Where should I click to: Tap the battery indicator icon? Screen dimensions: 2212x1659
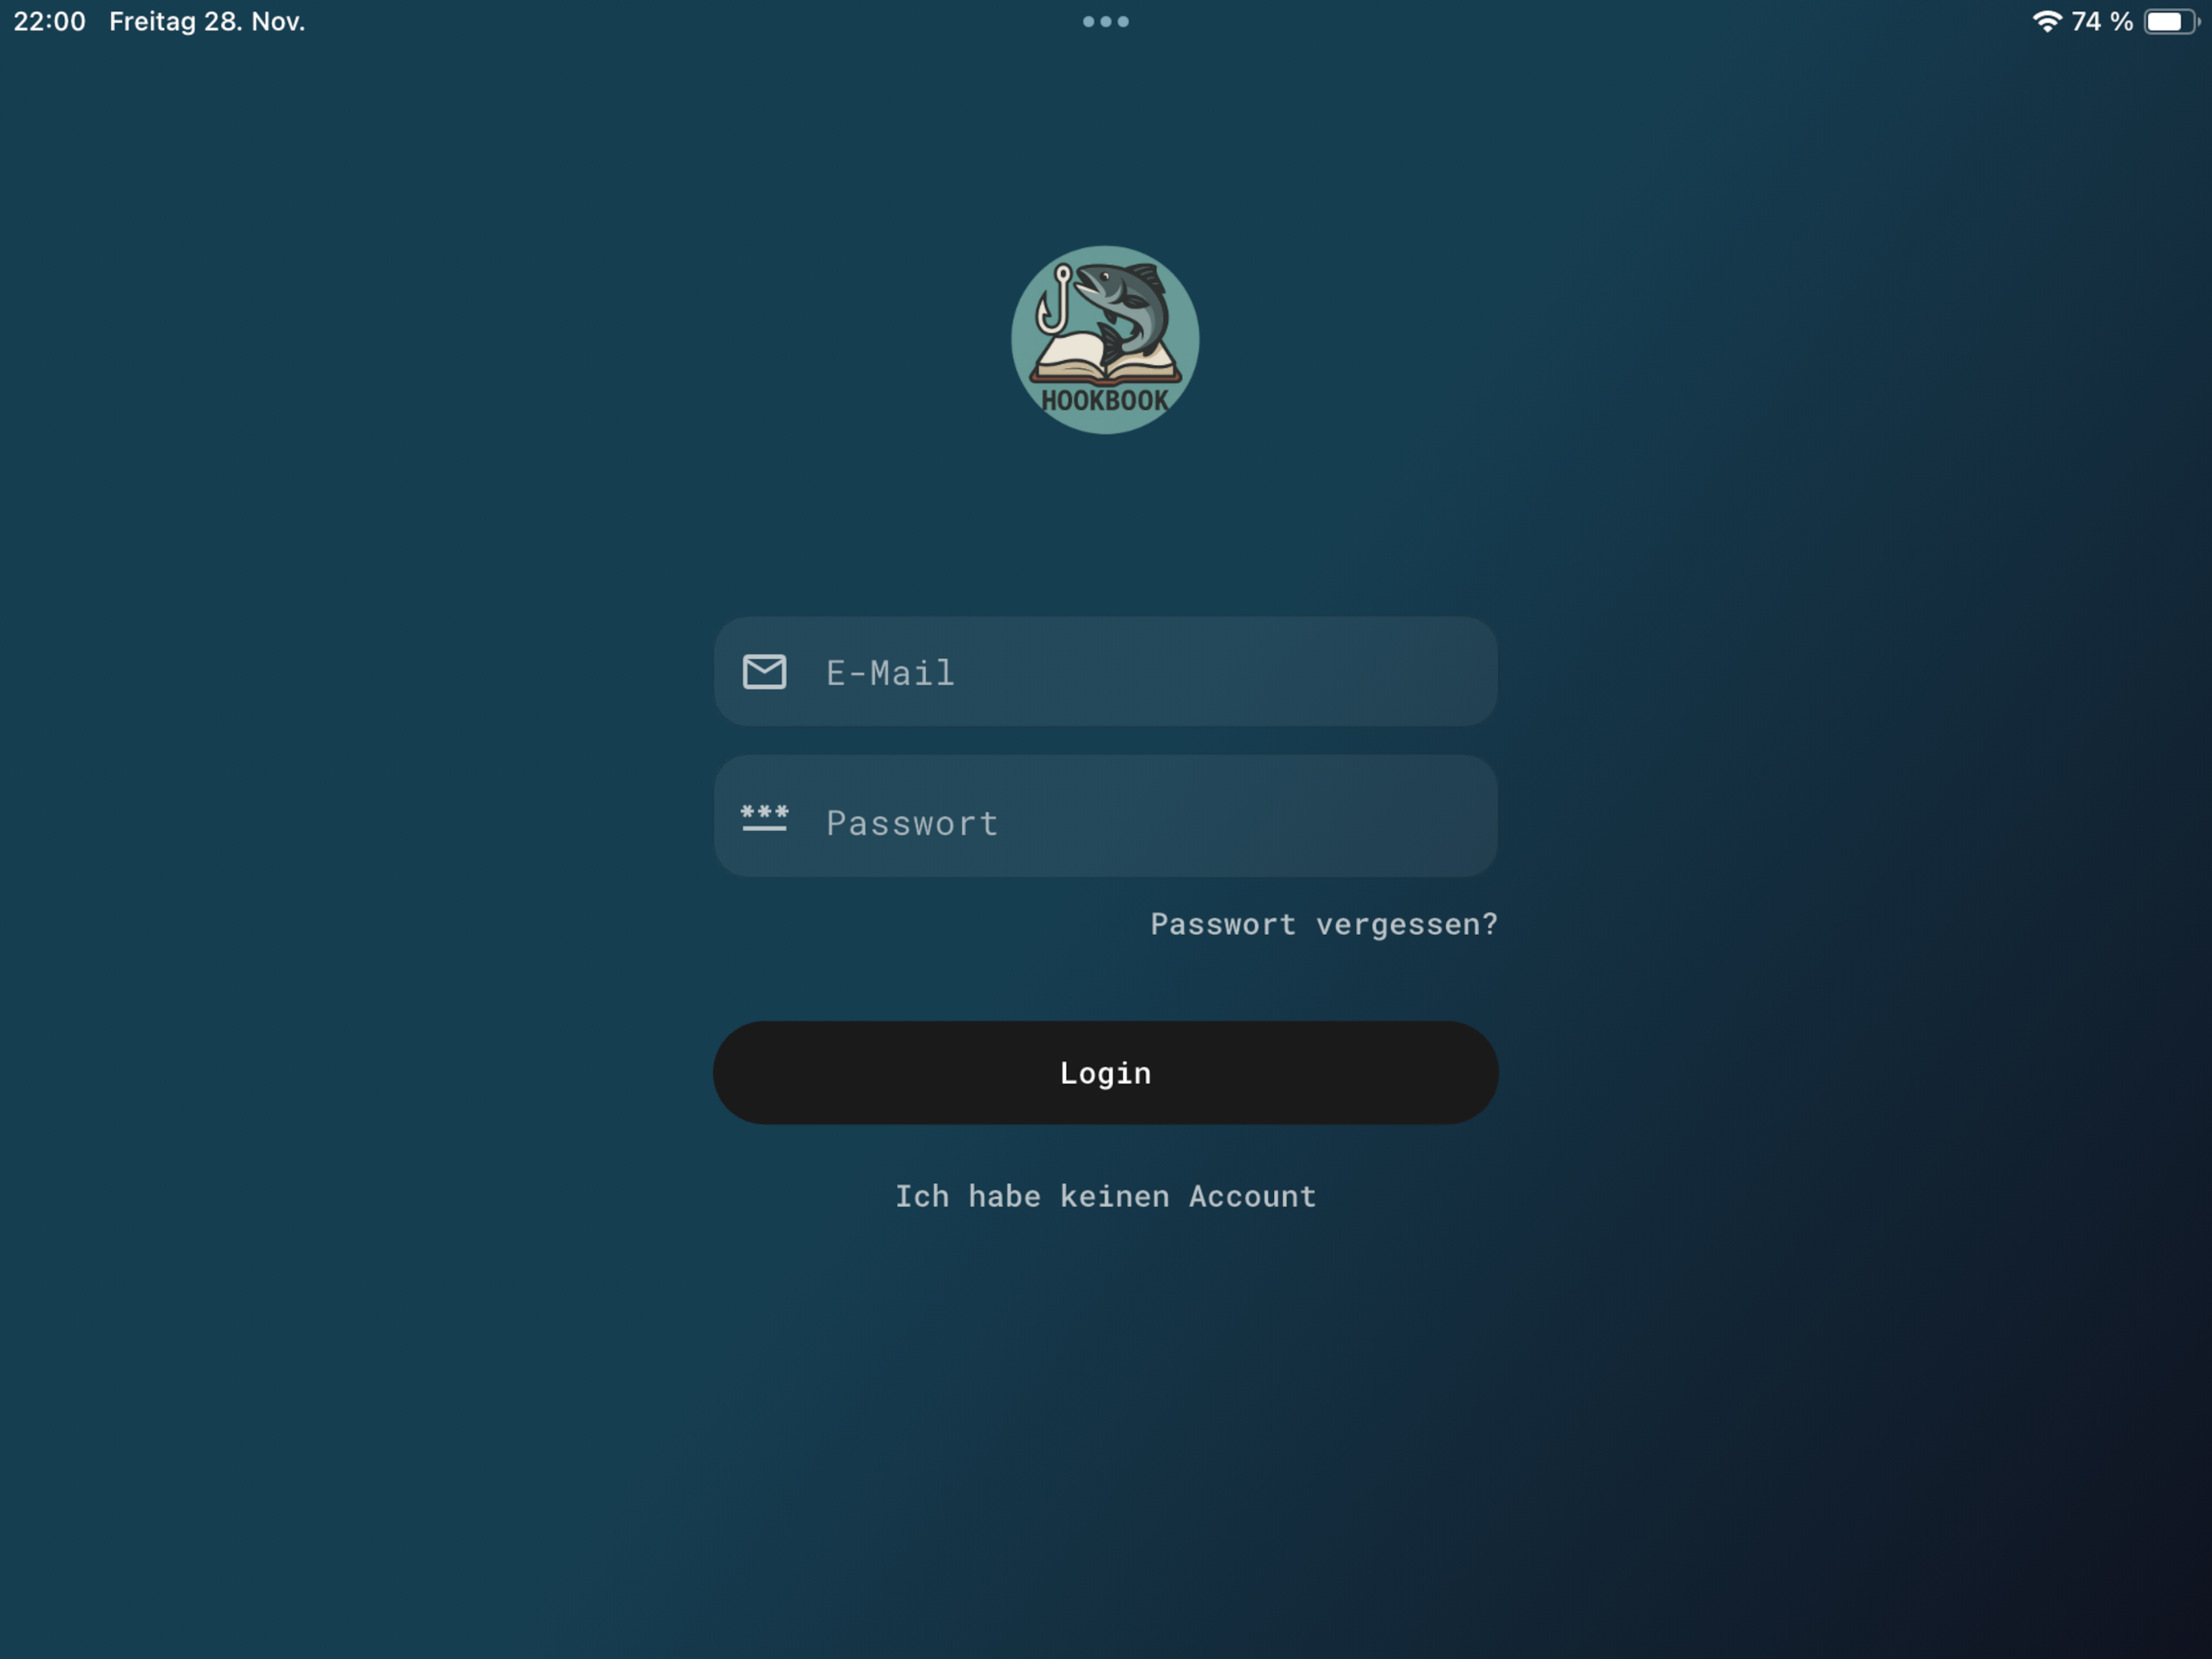point(2171,21)
